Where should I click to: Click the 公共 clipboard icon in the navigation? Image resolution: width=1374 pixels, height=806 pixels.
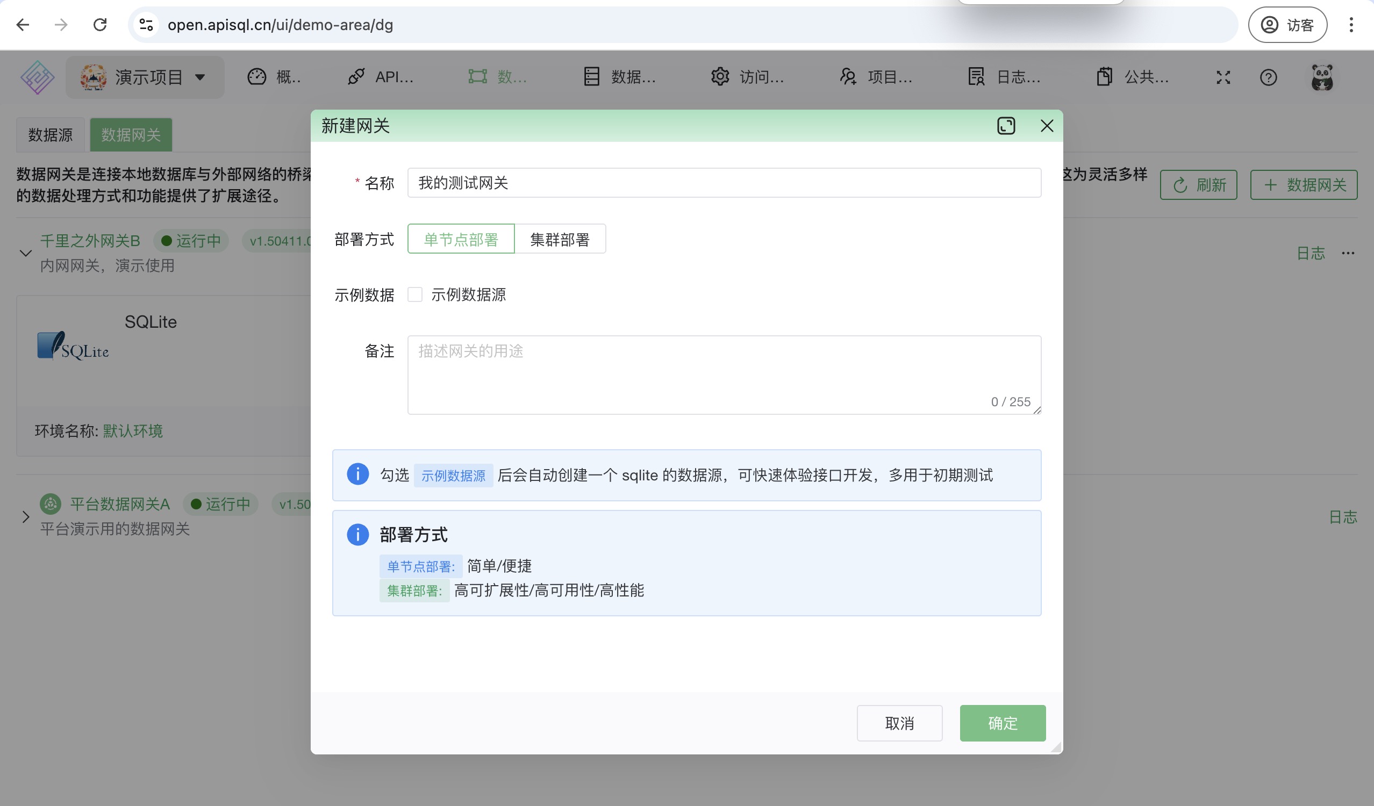tap(1105, 77)
